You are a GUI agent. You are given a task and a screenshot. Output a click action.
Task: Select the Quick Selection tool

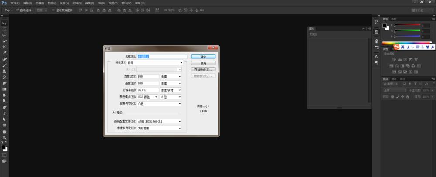click(4, 41)
